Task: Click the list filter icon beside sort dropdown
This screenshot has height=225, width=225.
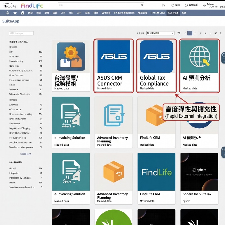Action: click(179, 33)
